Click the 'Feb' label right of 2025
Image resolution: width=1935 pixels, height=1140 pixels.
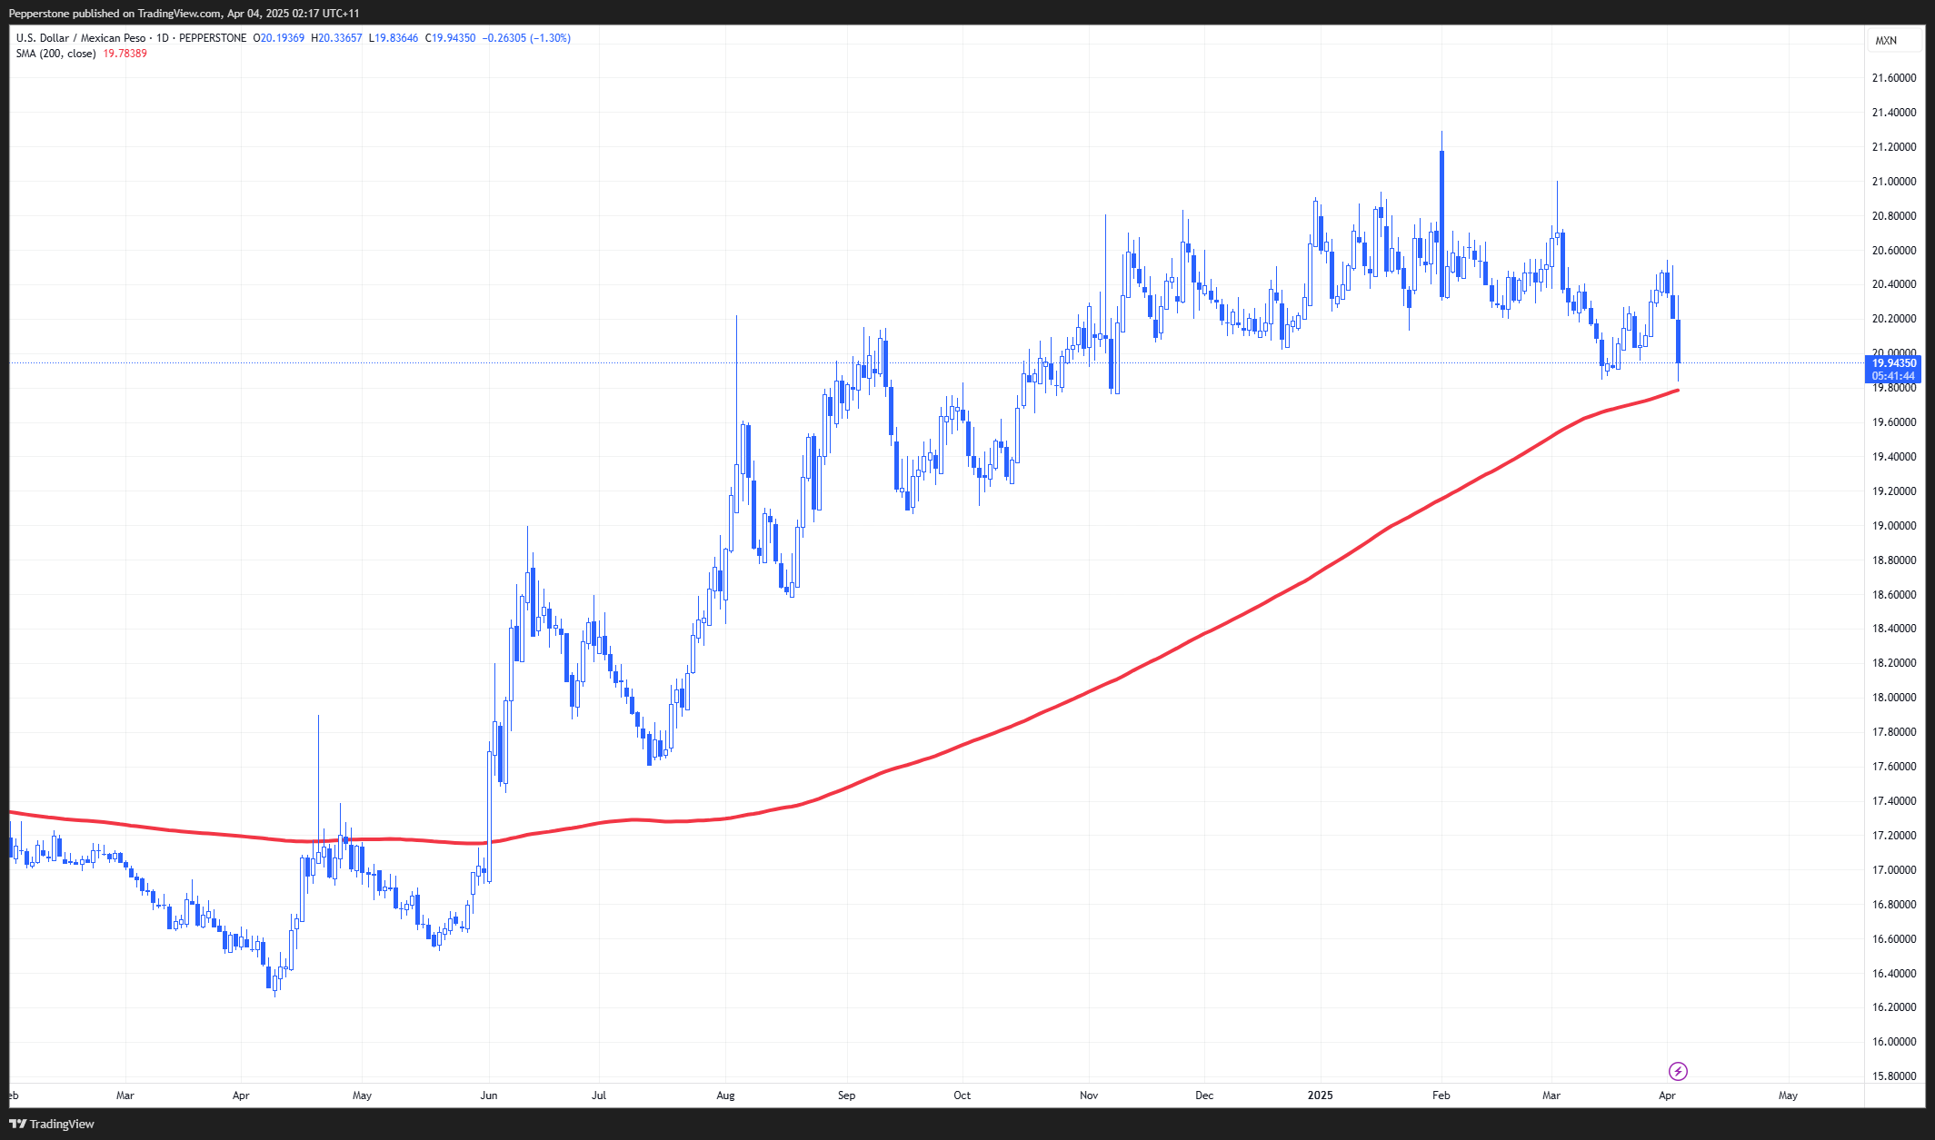coord(1441,1095)
